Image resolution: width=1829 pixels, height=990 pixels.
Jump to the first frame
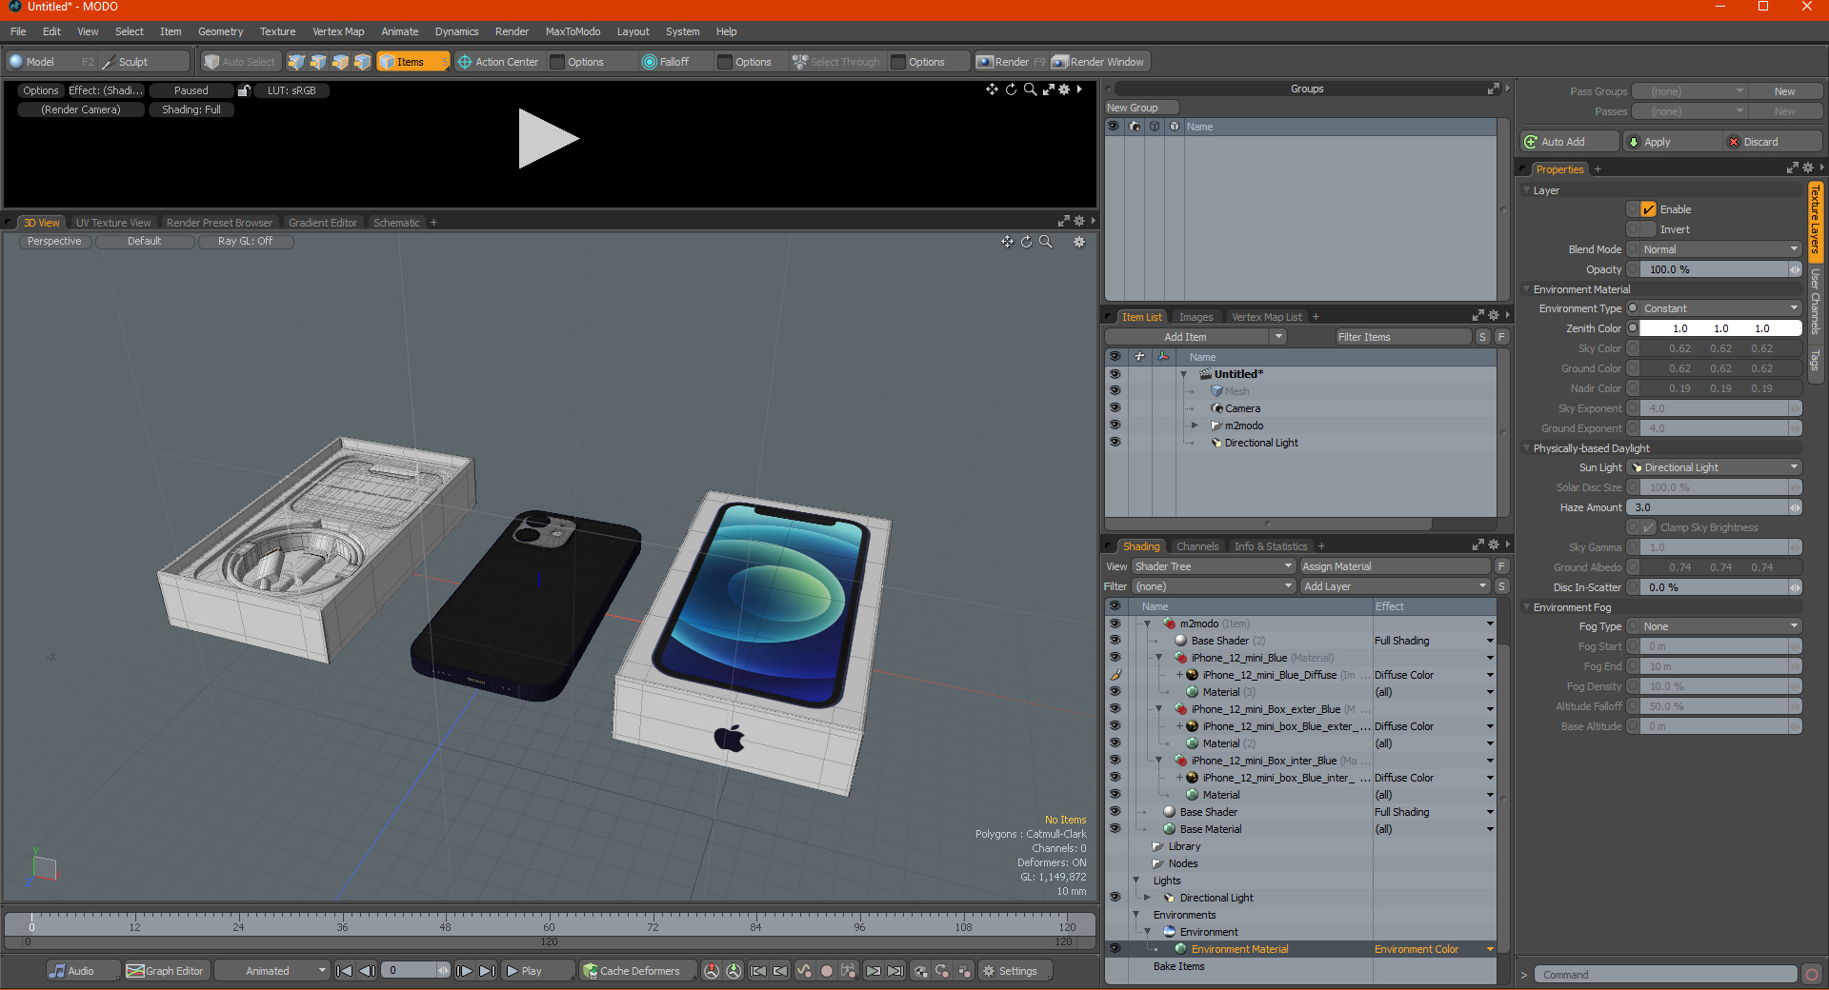coord(345,971)
